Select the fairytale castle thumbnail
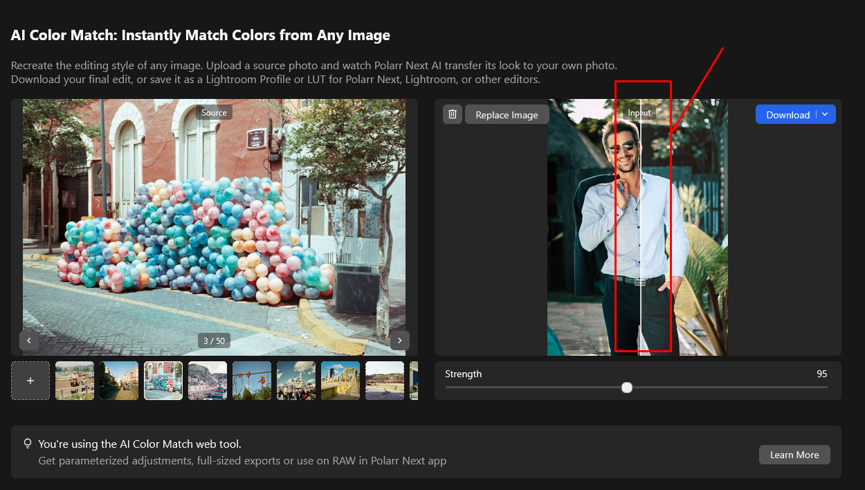 [296, 381]
